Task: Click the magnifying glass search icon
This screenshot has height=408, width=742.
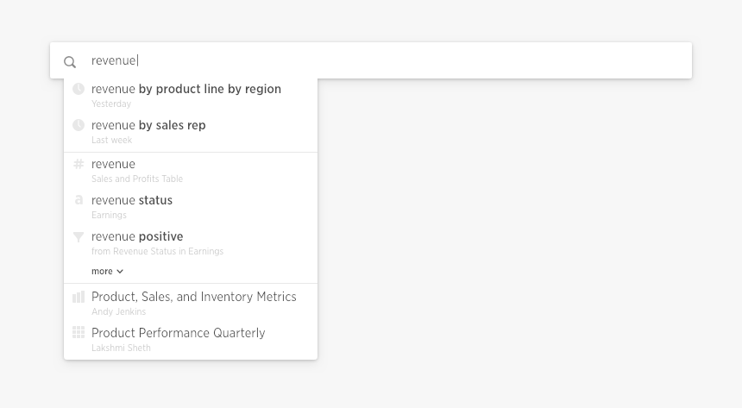Action: click(70, 62)
